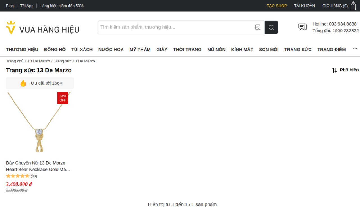Click the magnifier search button
The height and width of the screenshot is (216, 360).
coord(271,27)
